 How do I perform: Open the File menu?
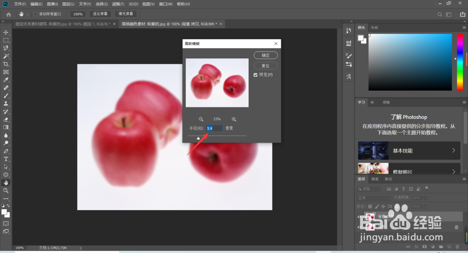20,4
